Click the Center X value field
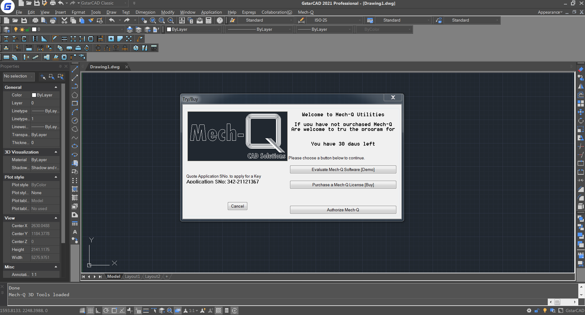 (x=45, y=226)
